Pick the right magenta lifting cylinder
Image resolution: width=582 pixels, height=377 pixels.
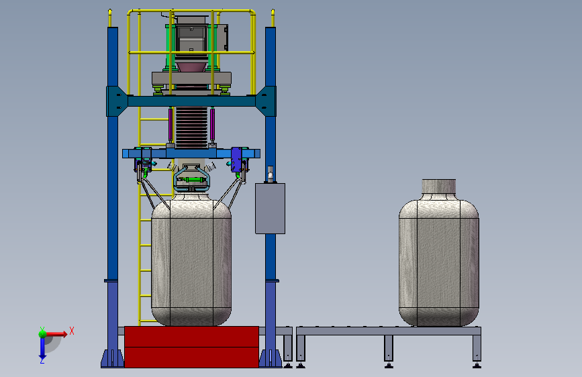point(212,124)
